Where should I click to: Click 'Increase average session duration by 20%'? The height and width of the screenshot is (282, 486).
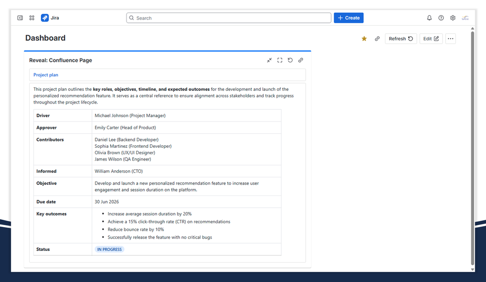click(150, 214)
